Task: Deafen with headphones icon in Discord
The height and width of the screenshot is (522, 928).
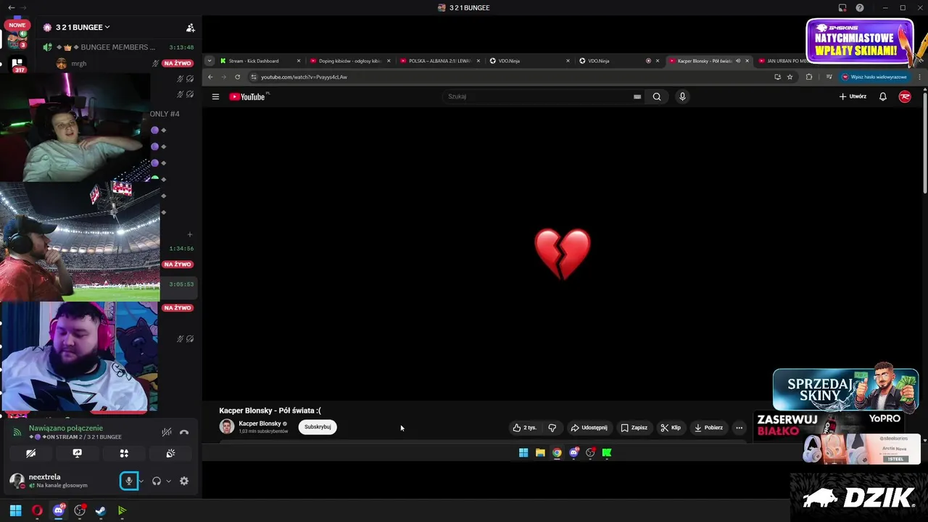Action: (156, 481)
